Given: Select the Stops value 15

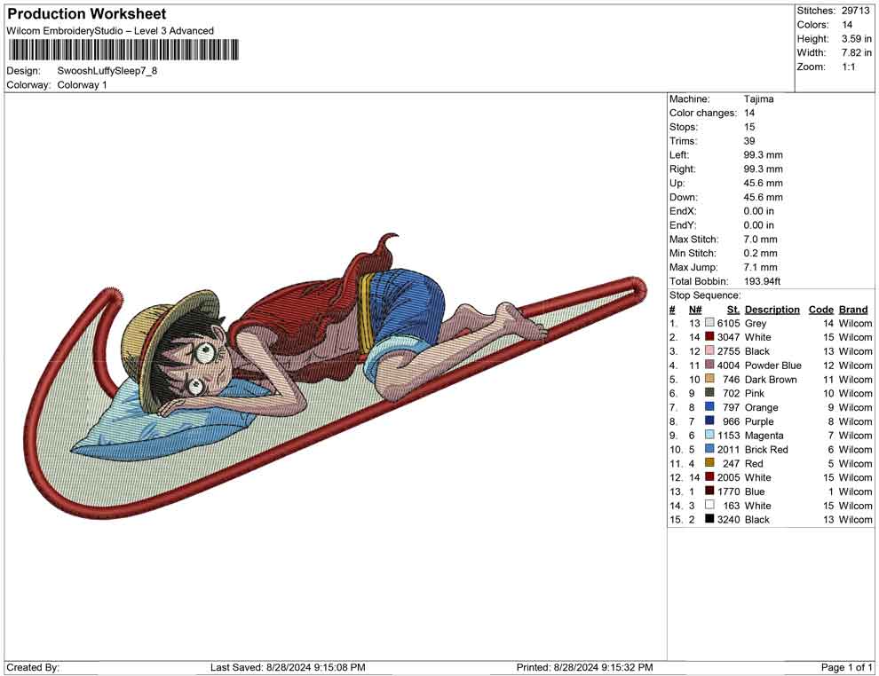Looking at the screenshot, I should (x=749, y=127).
